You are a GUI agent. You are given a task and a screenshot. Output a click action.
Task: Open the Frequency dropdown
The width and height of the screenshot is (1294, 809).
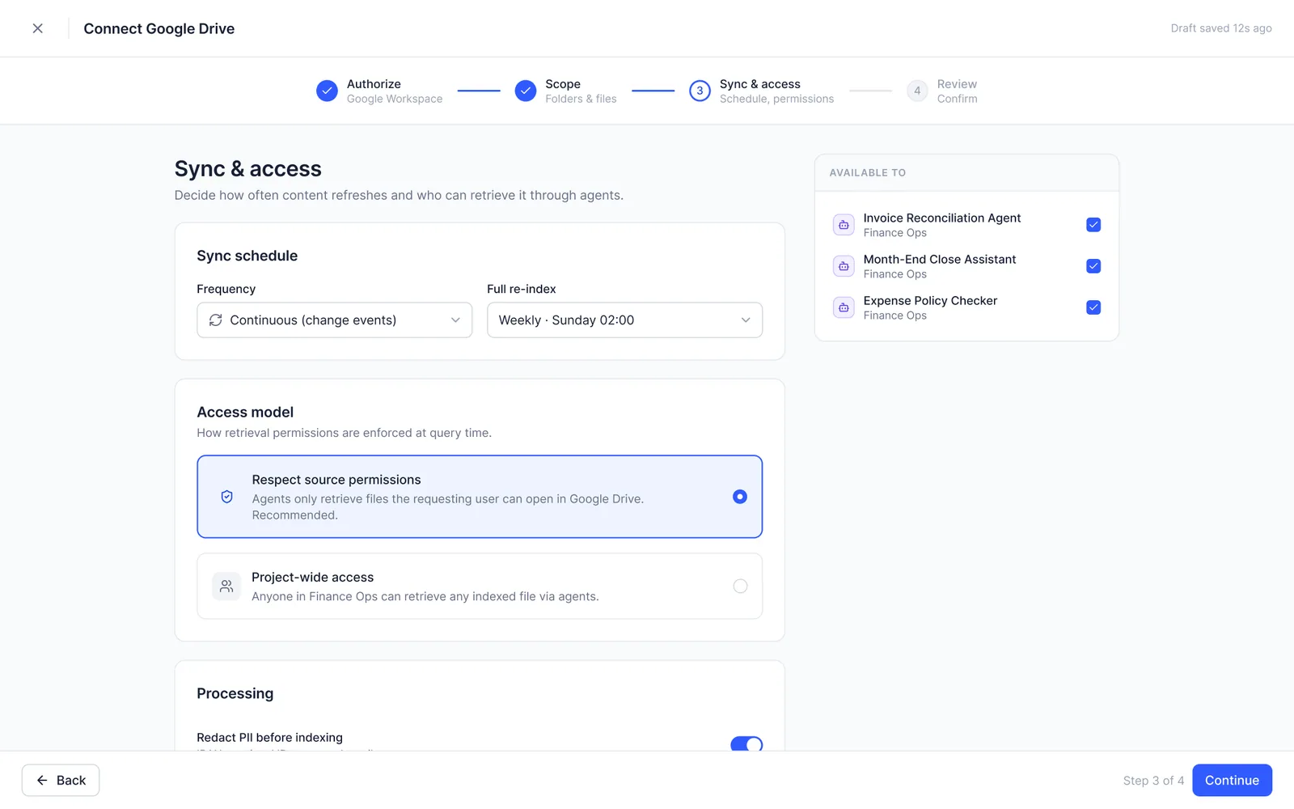(335, 320)
